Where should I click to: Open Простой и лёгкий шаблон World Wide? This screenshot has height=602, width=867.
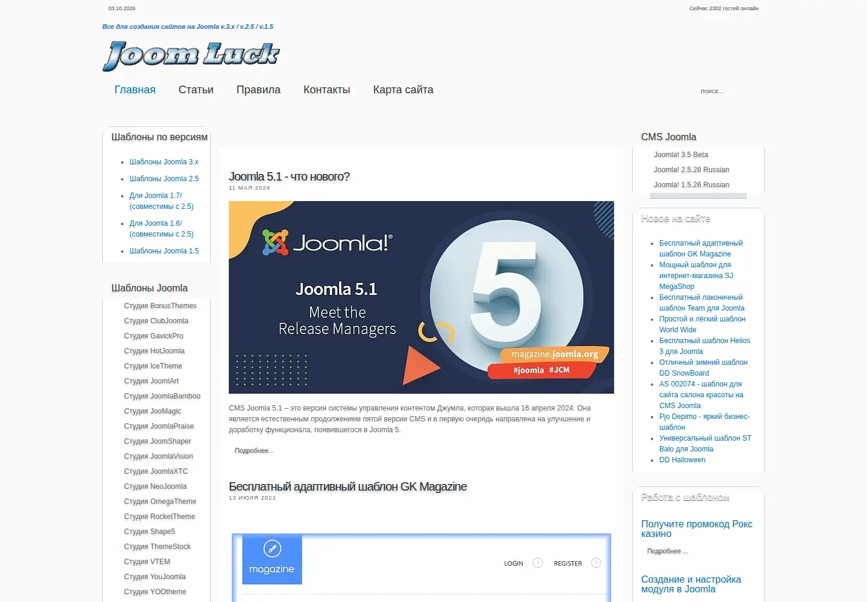(x=702, y=324)
